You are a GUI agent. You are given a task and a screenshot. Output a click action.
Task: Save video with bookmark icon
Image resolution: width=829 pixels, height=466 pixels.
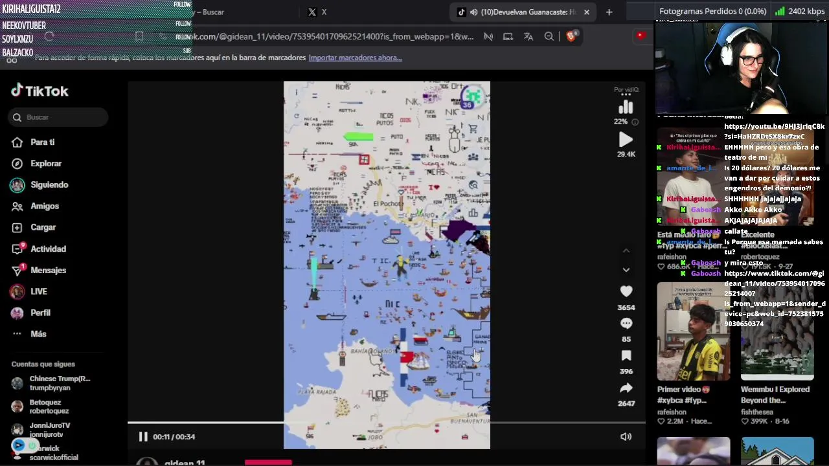626,356
